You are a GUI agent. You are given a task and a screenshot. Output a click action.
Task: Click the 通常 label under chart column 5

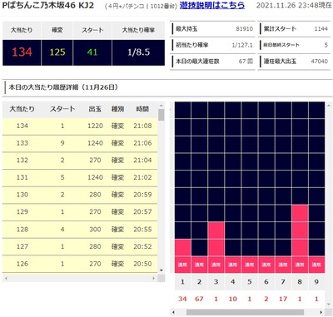point(250,265)
